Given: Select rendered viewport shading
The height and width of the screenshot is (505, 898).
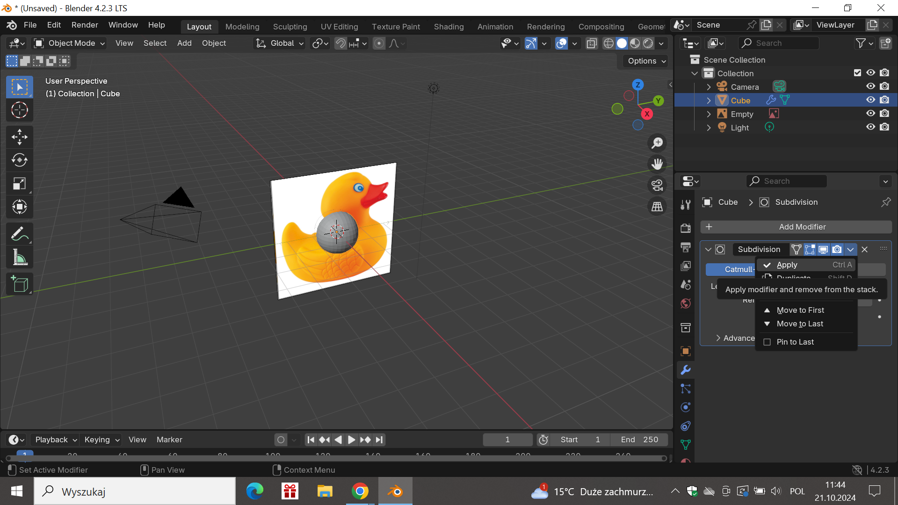Looking at the screenshot, I should click(x=648, y=43).
